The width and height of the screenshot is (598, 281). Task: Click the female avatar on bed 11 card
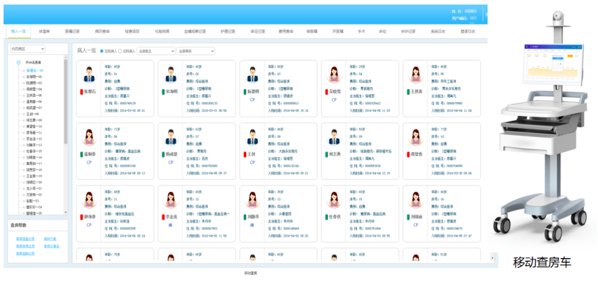tap(89, 200)
